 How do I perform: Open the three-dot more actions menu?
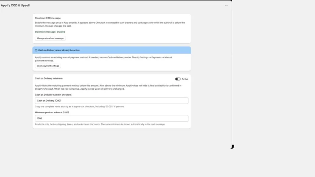(x=226, y=6)
